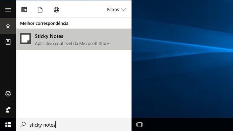Click the magnifier icon in search box
The image size is (233, 131).
point(23,125)
